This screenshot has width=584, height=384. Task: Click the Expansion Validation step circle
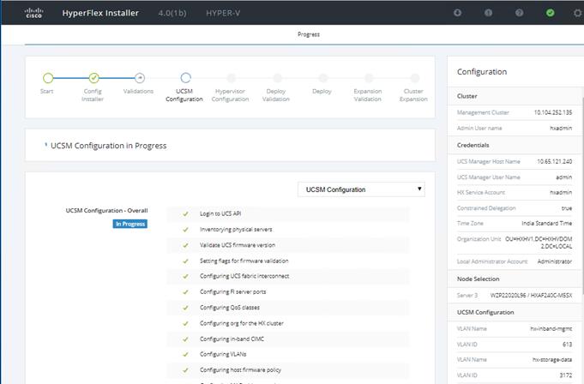click(x=369, y=78)
